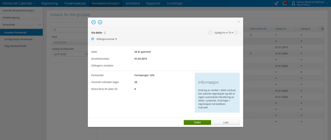This screenshot has height=140, width=331.
Task: Open Ferieberegning in sidebar
Action: pyautogui.click(x=21, y=18)
